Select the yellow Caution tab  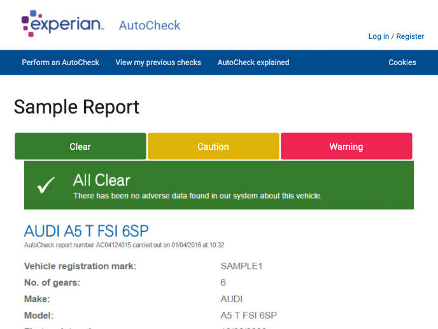click(213, 147)
